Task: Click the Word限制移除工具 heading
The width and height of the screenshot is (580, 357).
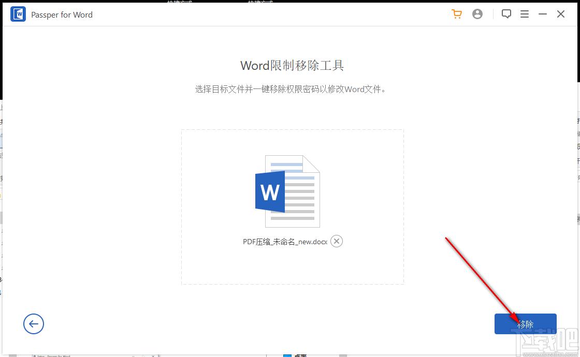Action: click(x=292, y=65)
